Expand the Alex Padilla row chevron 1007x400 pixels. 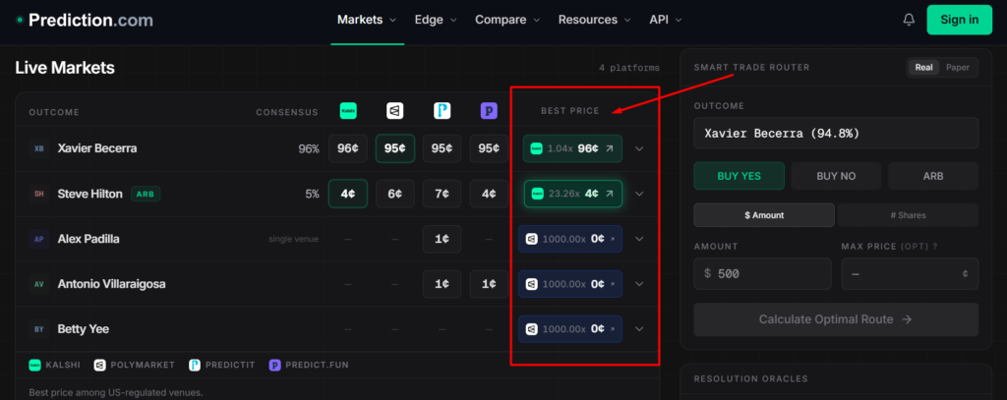pyautogui.click(x=639, y=239)
